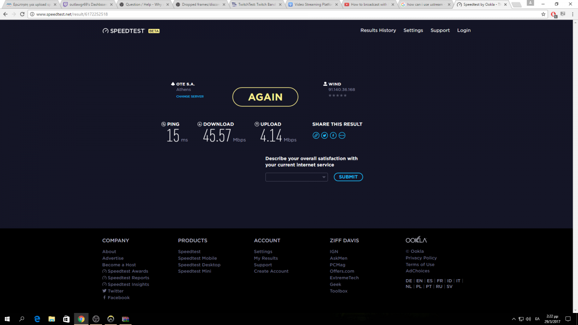Click the Speedtest logo in header
Screen dimensions: 578x325
click(124, 31)
